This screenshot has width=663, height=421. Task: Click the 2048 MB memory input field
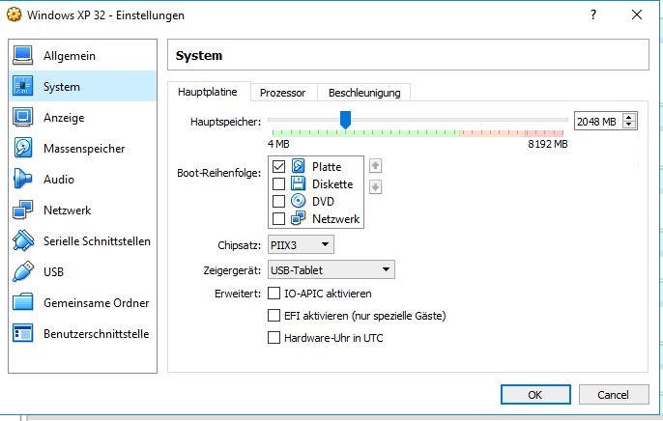[x=598, y=122]
